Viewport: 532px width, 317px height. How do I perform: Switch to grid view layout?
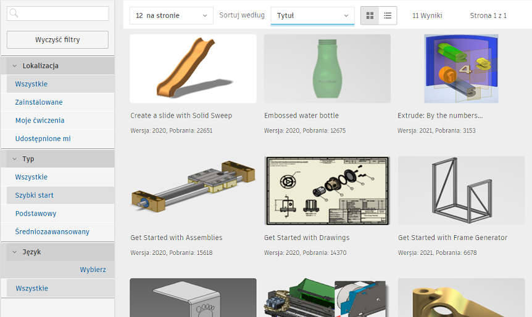[x=370, y=15]
